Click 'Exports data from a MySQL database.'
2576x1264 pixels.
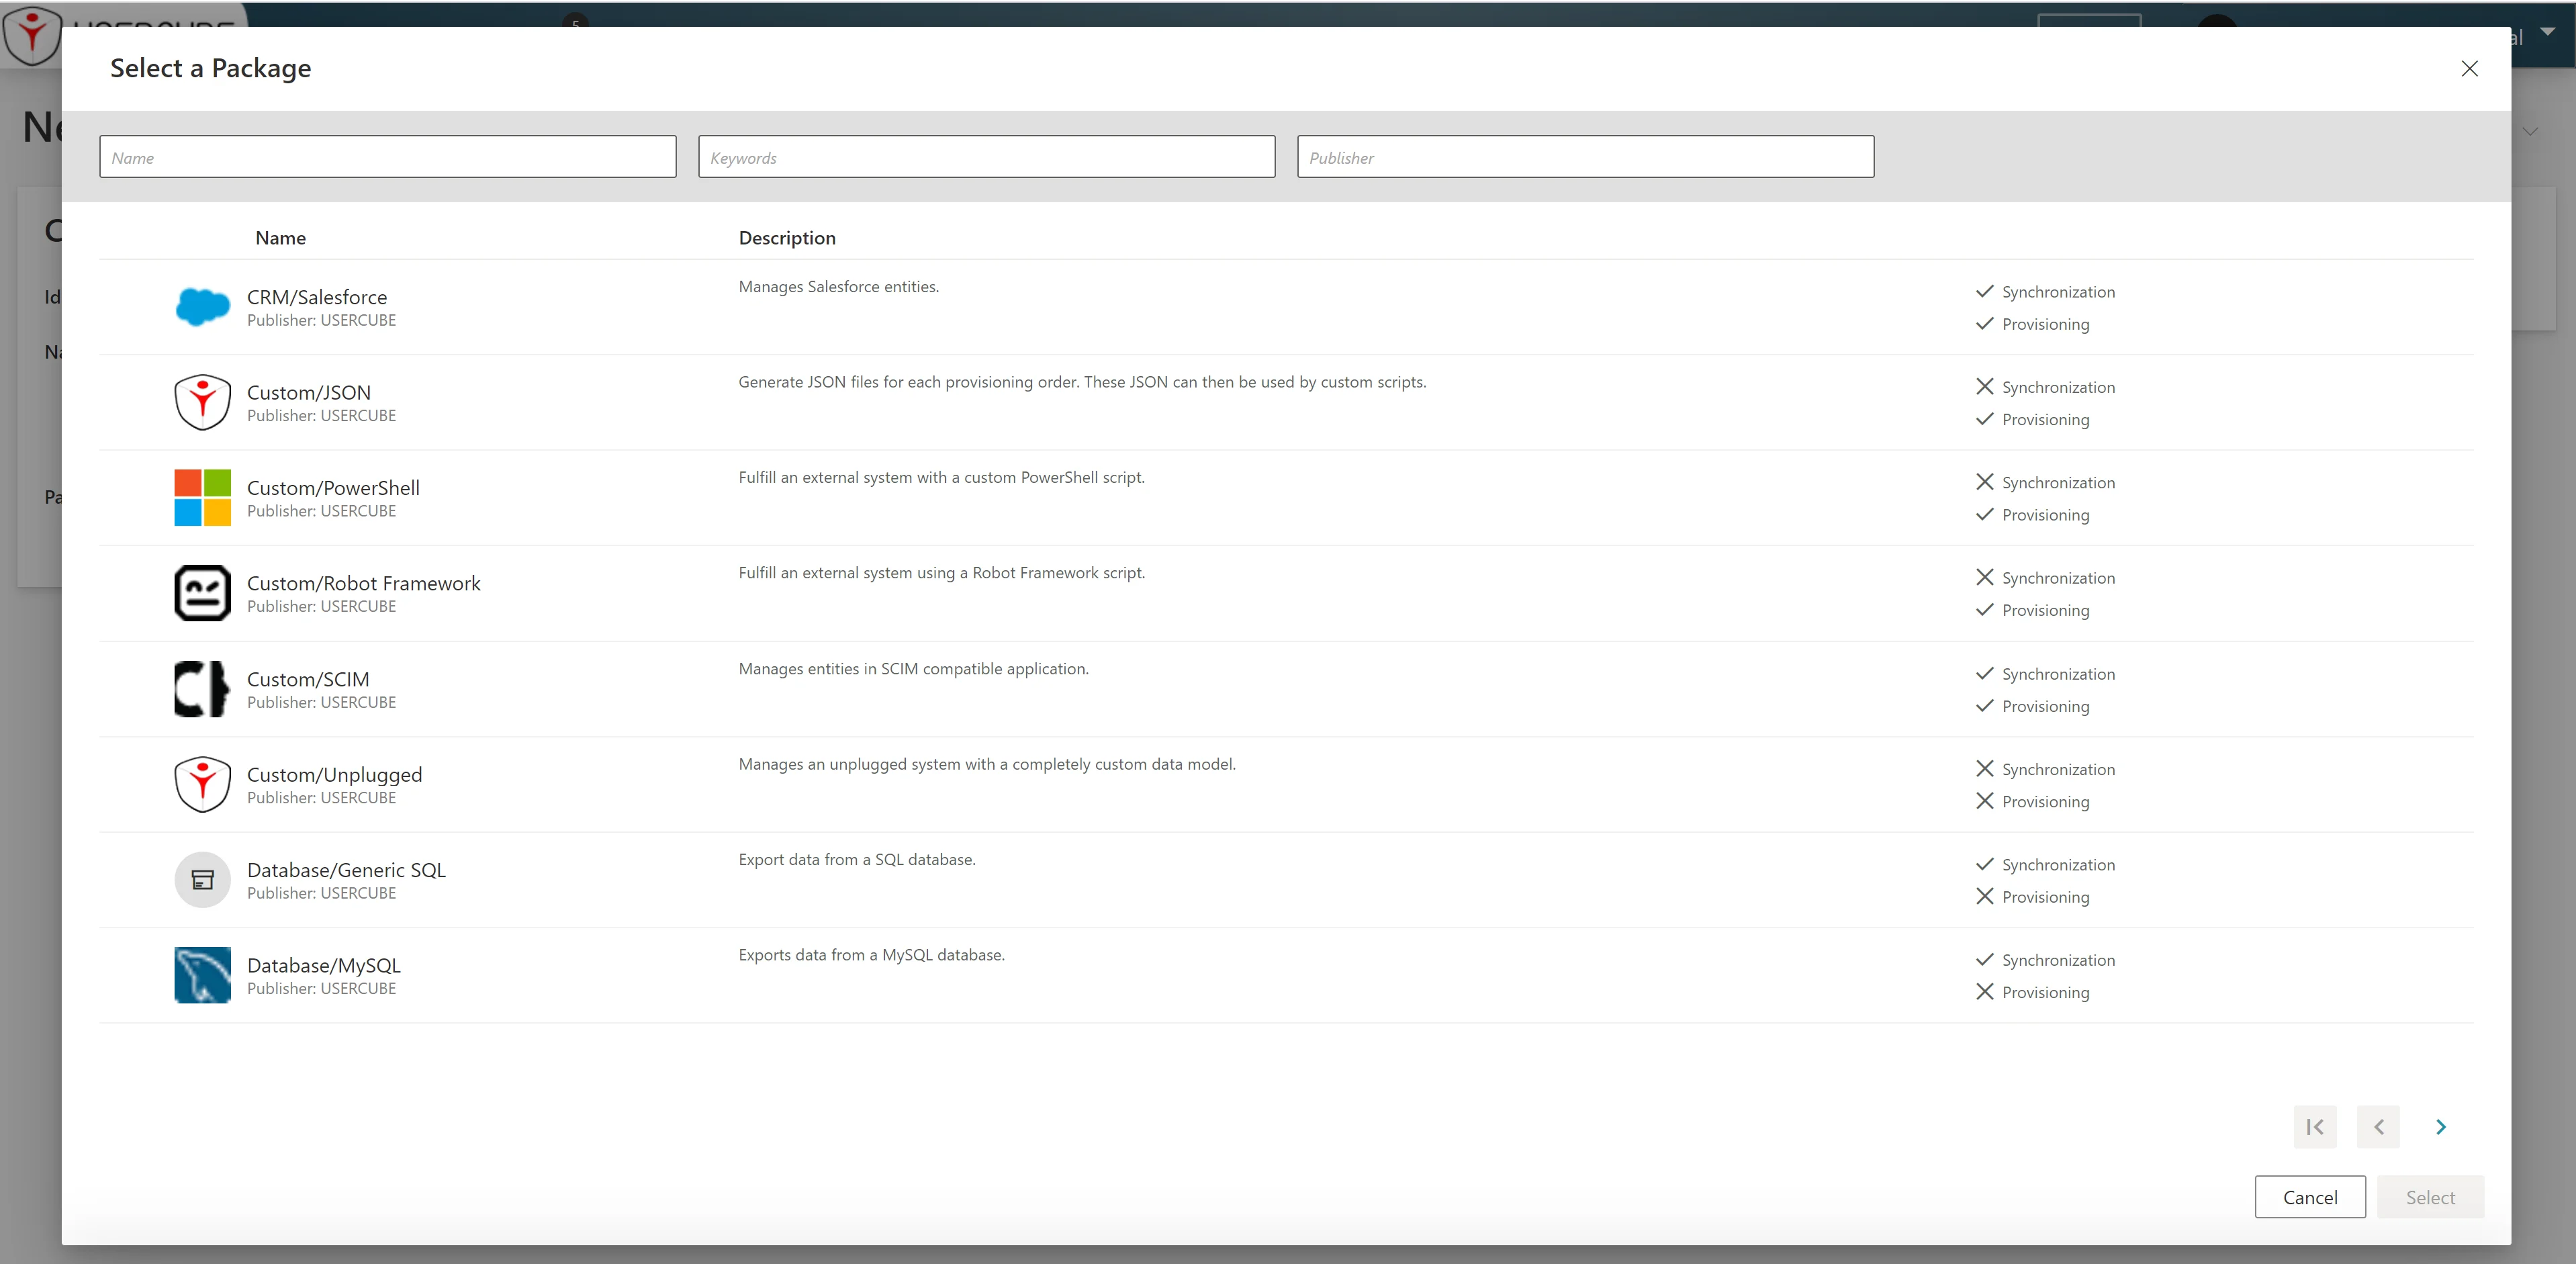click(871, 955)
